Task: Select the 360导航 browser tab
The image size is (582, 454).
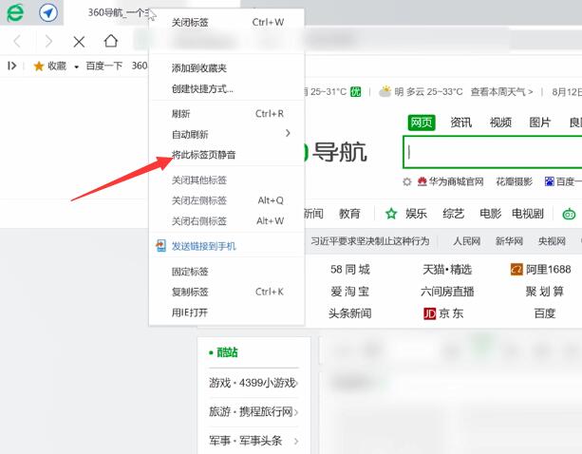Action: pyautogui.click(x=118, y=13)
